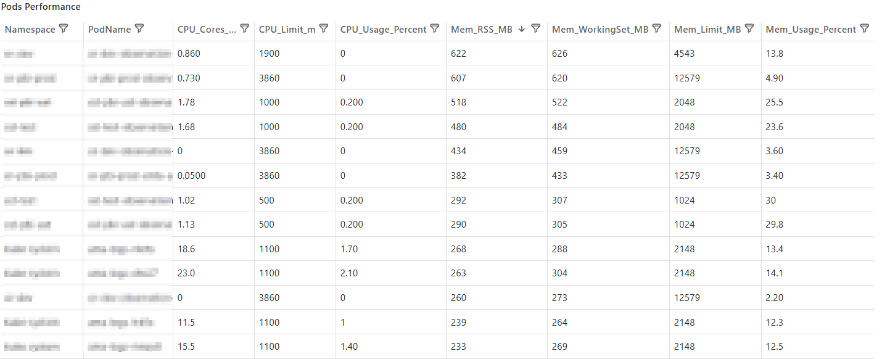This screenshot has height=359, width=882.
Task: Select the Mem_RSS_MB cell 622
Action: tap(458, 54)
